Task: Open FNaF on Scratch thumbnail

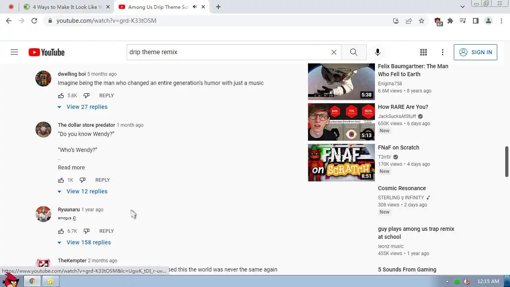Action: 341,163
